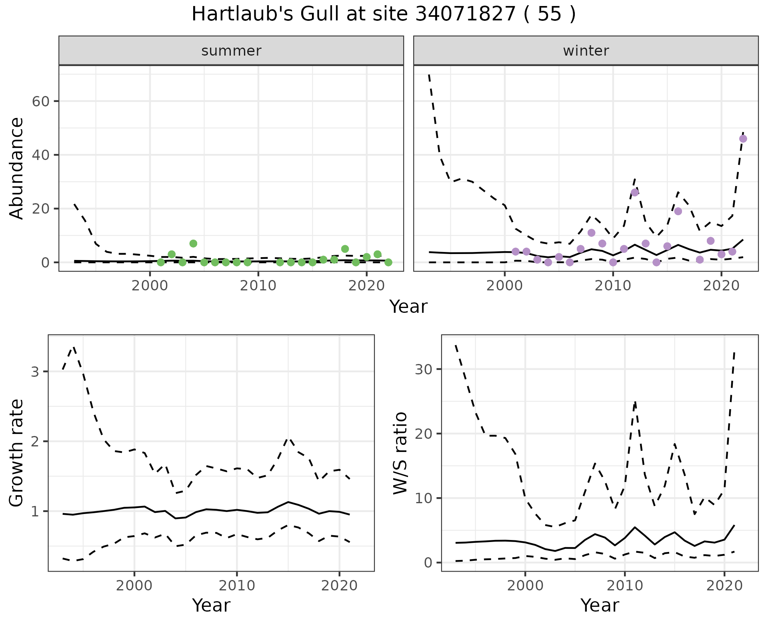Click the W/S ratio y-axis label
The height and width of the screenshot is (624, 768).
click(x=400, y=453)
